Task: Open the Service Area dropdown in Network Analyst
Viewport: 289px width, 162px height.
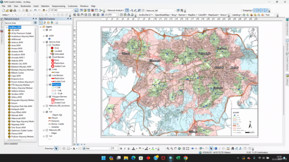Action: pyautogui.click(x=32, y=23)
